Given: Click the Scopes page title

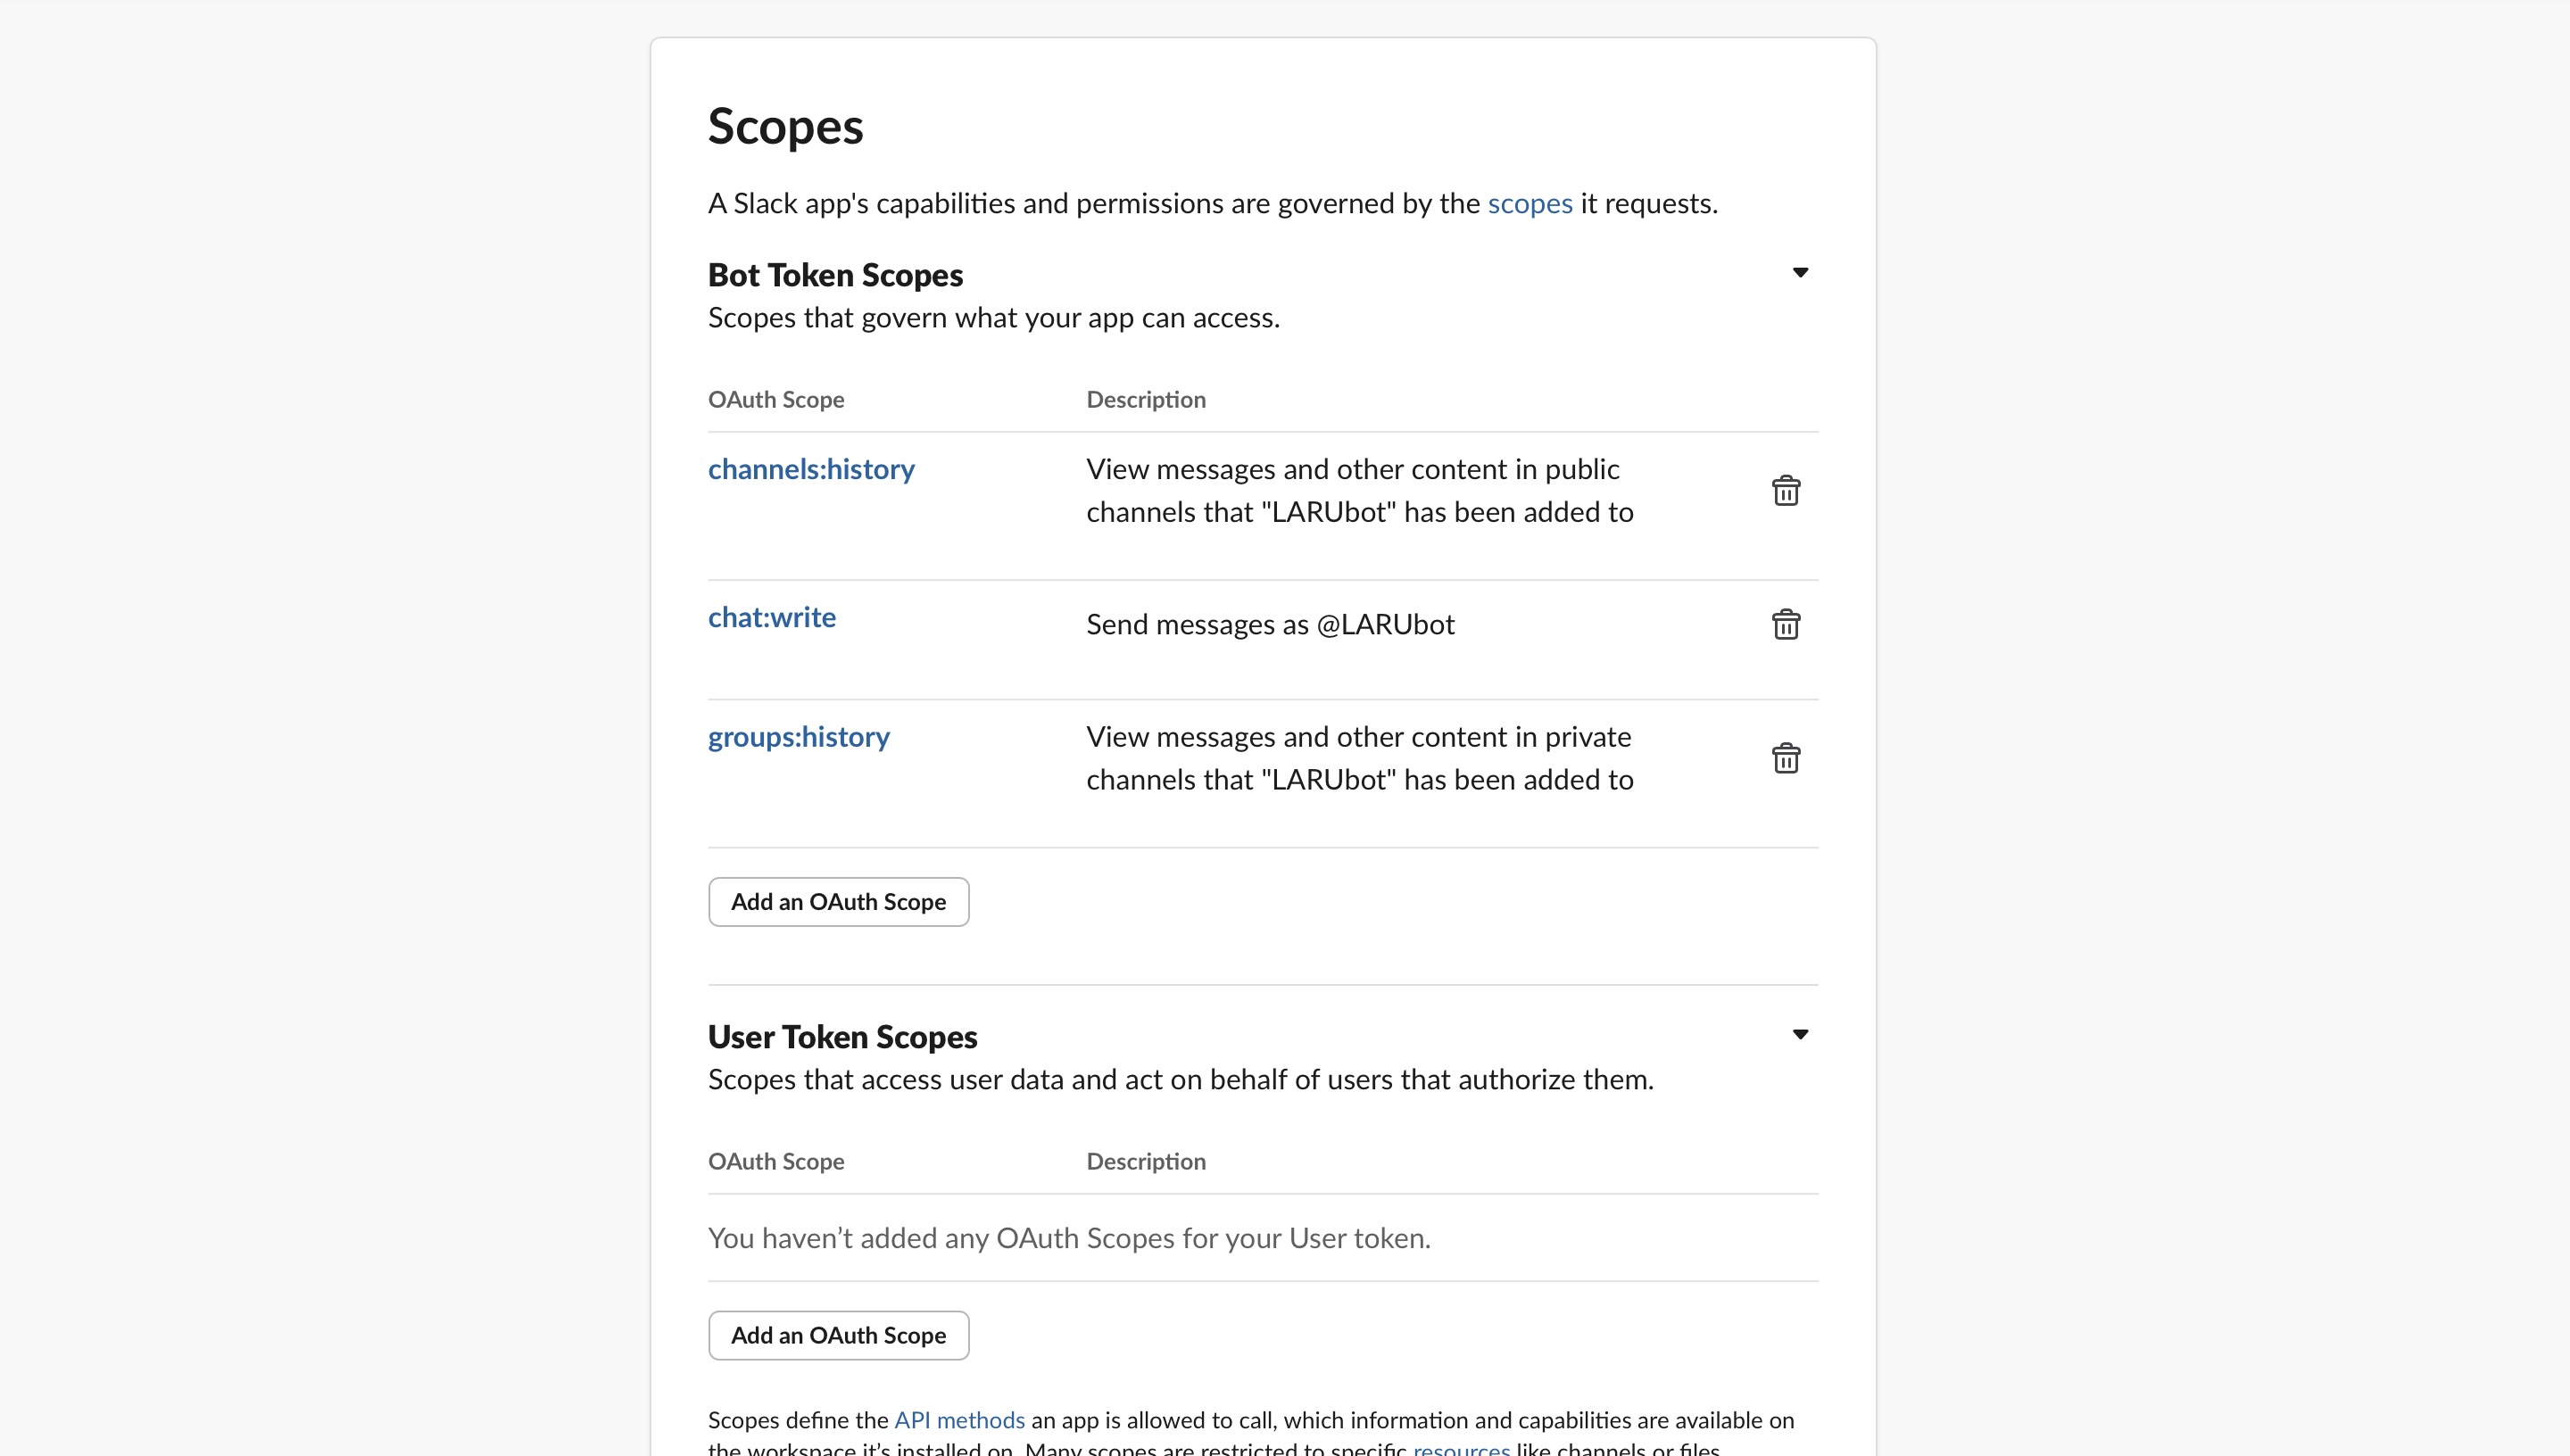Looking at the screenshot, I should pyautogui.click(x=785, y=127).
